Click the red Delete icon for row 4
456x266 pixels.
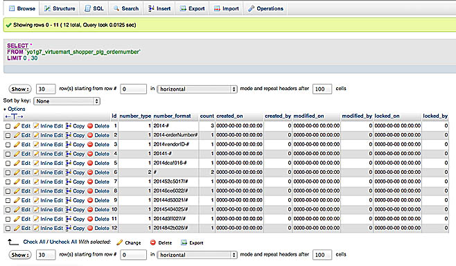(x=90, y=154)
